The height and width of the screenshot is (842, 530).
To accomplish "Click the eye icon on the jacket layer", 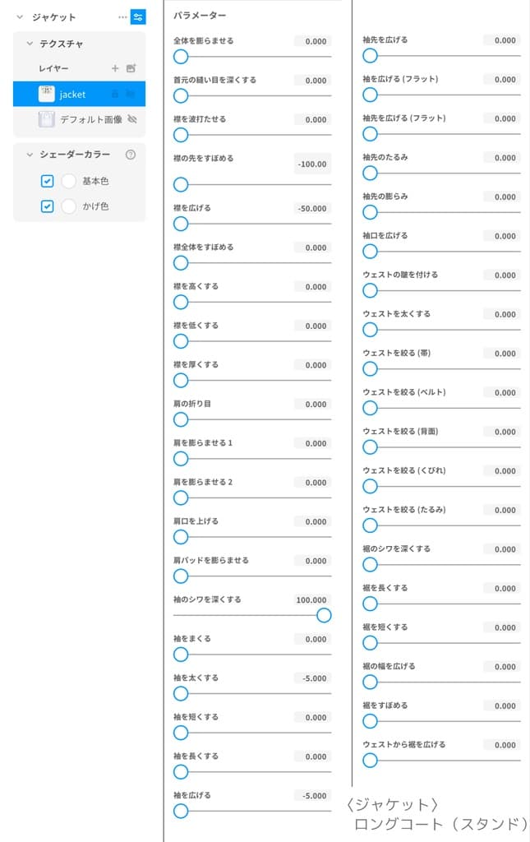I will pyautogui.click(x=130, y=95).
